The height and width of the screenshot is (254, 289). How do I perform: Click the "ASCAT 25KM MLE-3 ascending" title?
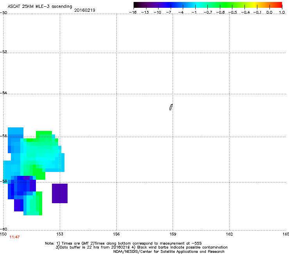coord(40,6)
